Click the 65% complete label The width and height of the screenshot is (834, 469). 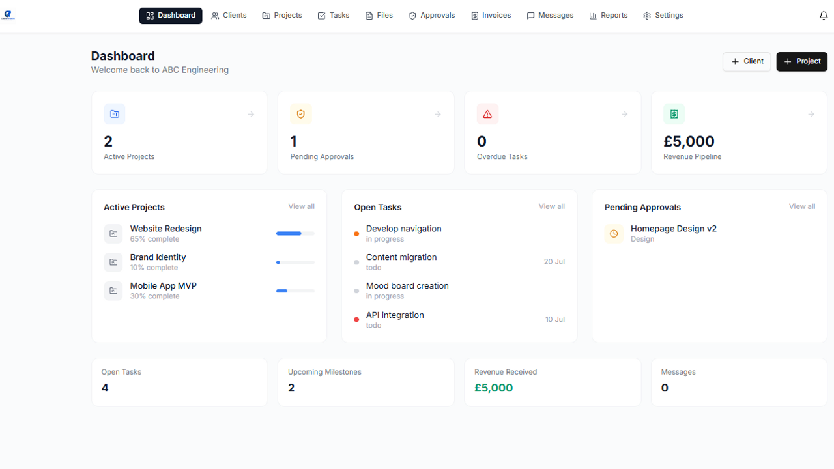154,239
